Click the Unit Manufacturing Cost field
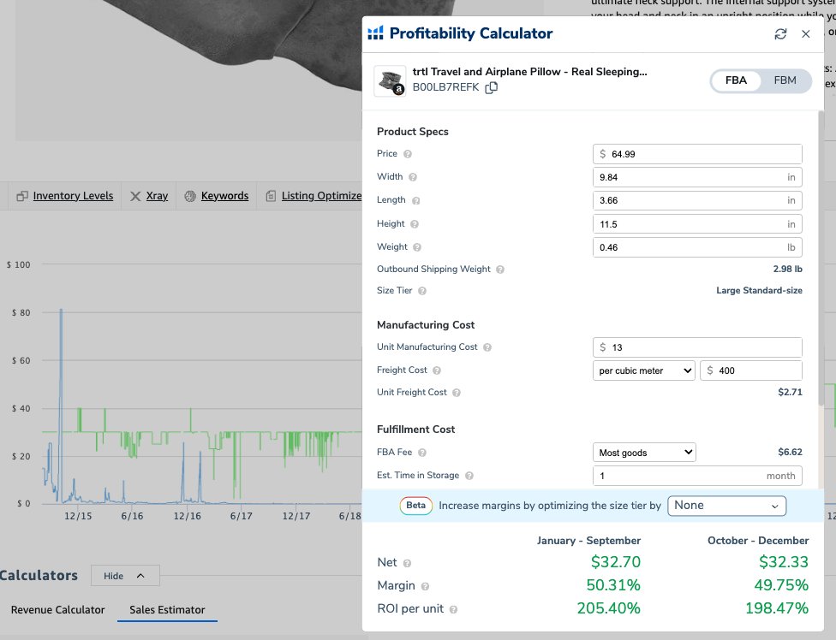Screen dimensions: 836x640 (x=697, y=347)
